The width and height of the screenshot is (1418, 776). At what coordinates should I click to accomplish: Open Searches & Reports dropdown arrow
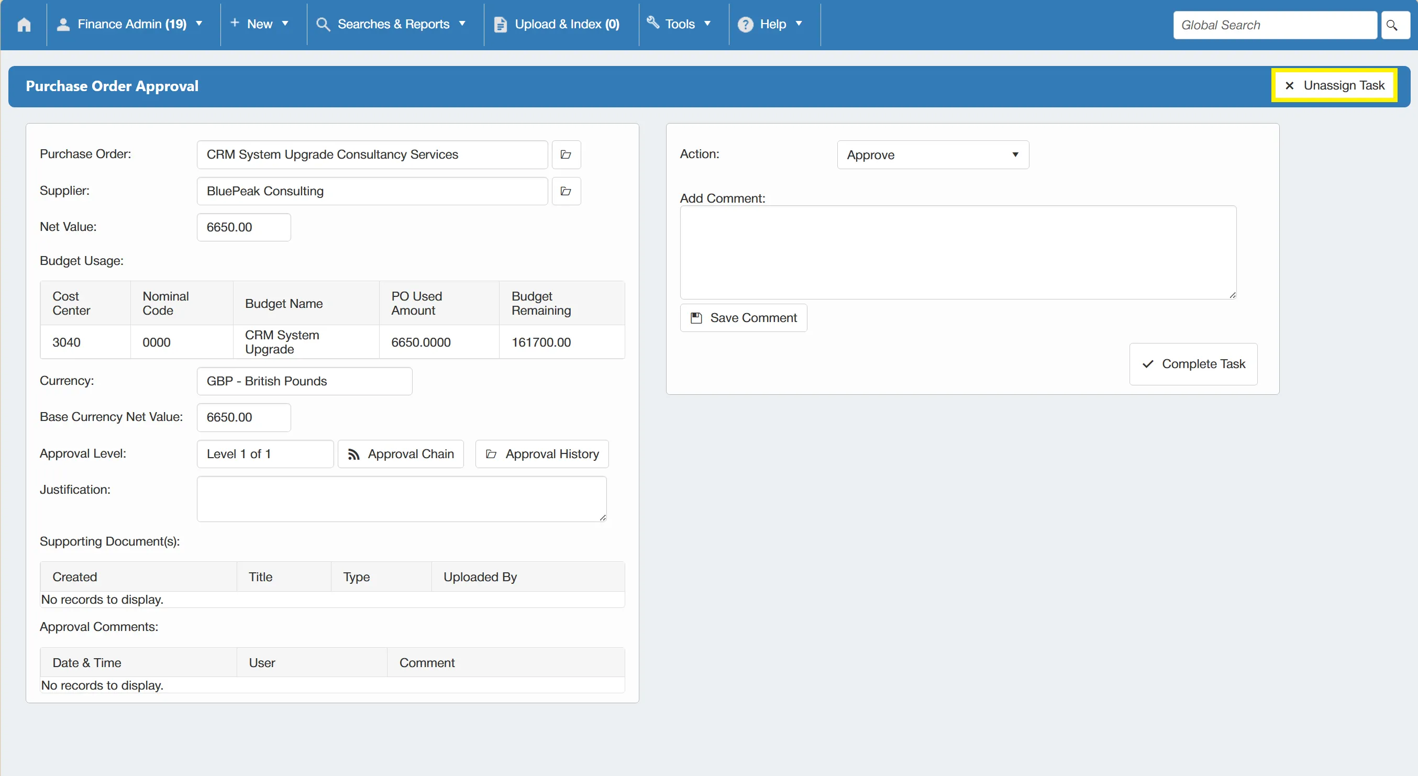coord(462,24)
